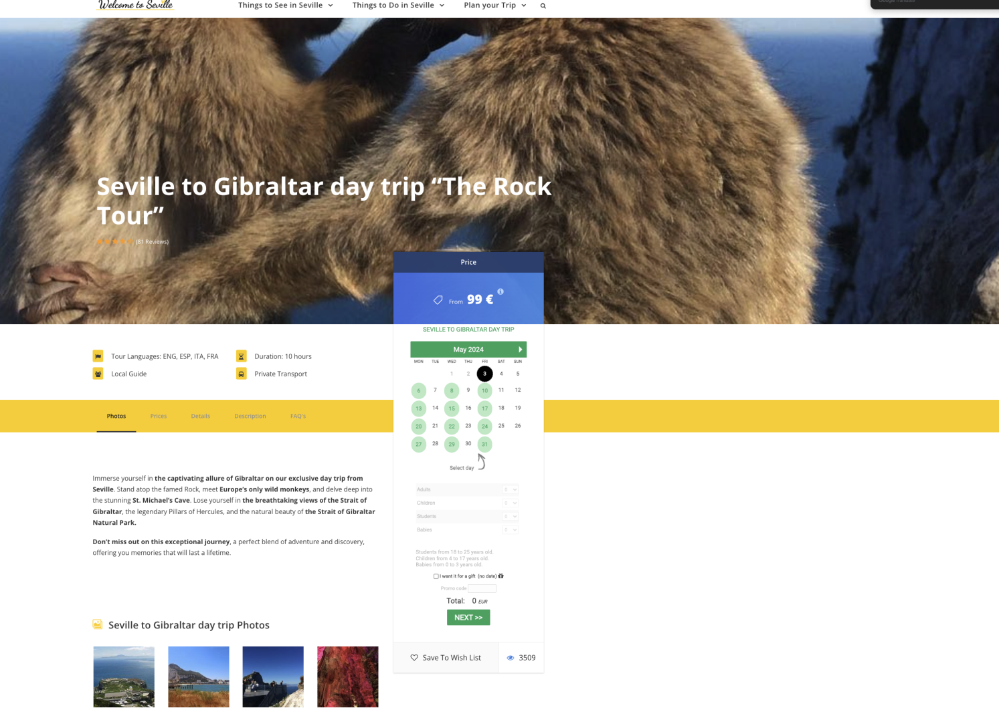Select May 8 on the calendar
This screenshot has width=999, height=722.
452,390
